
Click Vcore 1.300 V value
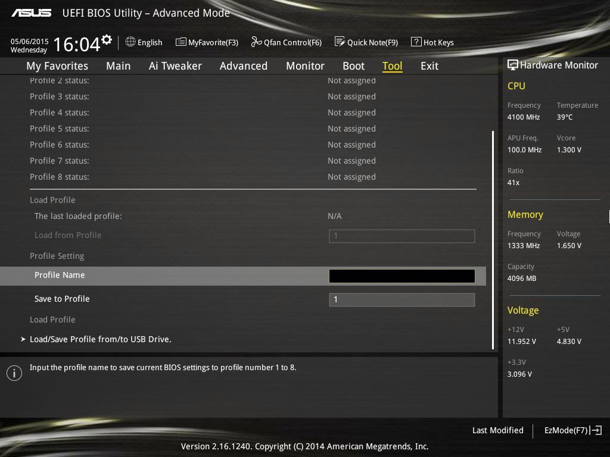pyautogui.click(x=569, y=149)
